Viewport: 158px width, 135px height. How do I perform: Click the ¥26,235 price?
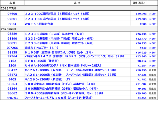point(141,43)
